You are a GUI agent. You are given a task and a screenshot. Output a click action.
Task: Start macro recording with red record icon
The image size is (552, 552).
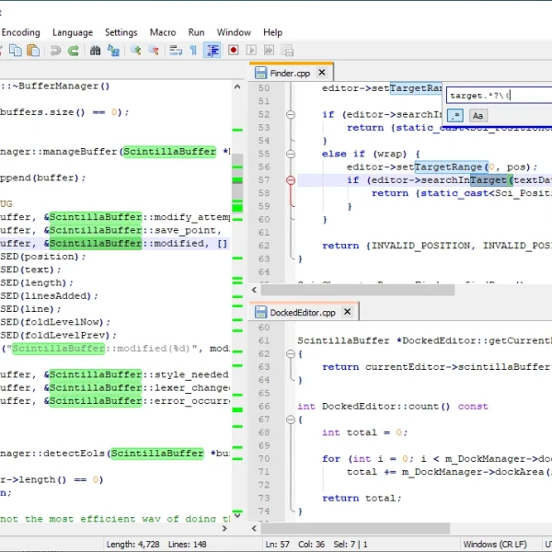(233, 51)
